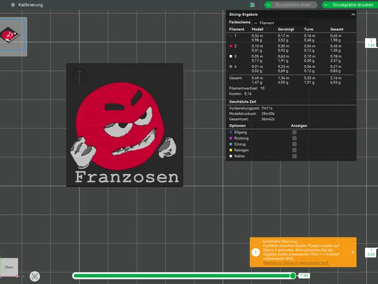The image size is (378, 284).
Task: Click the Modell column header
Action: pyautogui.click(x=258, y=29)
